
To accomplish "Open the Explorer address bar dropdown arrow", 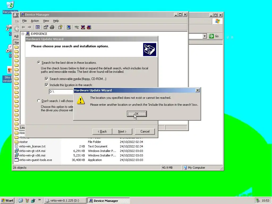I will click(205, 36).
